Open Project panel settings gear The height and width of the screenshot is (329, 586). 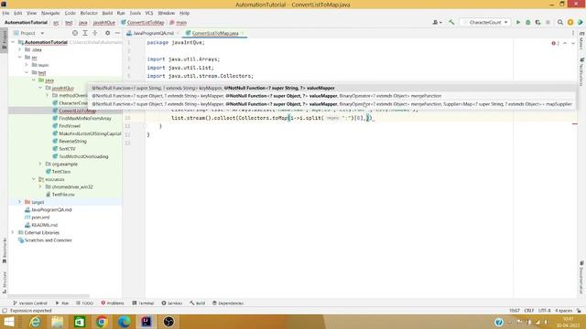(x=108, y=33)
